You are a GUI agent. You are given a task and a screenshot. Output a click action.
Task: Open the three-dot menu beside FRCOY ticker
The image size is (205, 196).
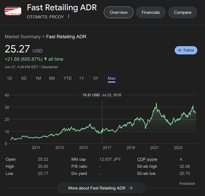point(68,16)
